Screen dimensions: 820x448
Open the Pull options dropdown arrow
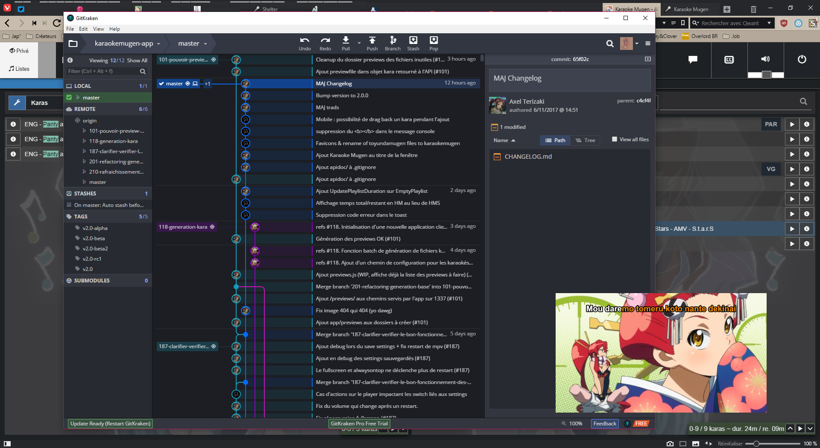click(359, 43)
